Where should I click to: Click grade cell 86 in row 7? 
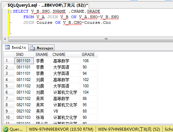(89, 99)
